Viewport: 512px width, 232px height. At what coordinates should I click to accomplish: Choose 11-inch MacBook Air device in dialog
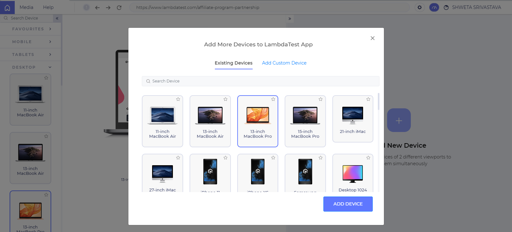point(162,121)
